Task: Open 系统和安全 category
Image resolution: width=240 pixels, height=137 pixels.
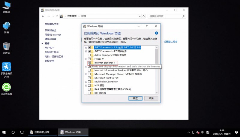Action: tap(50, 30)
